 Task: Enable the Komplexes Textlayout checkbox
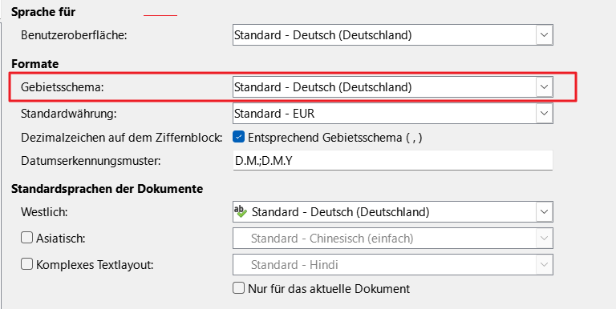coord(26,264)
